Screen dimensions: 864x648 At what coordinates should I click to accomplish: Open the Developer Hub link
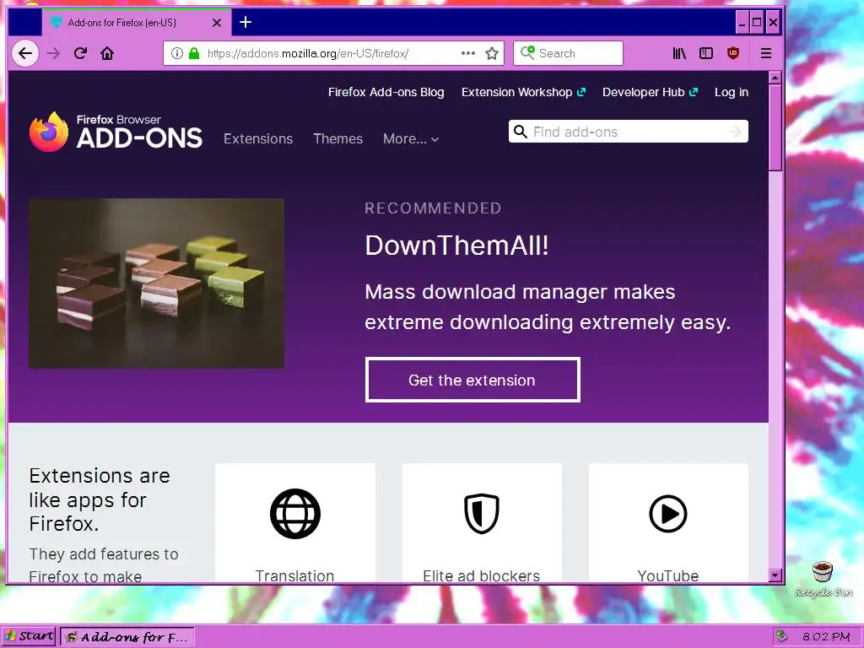point(651,92)
